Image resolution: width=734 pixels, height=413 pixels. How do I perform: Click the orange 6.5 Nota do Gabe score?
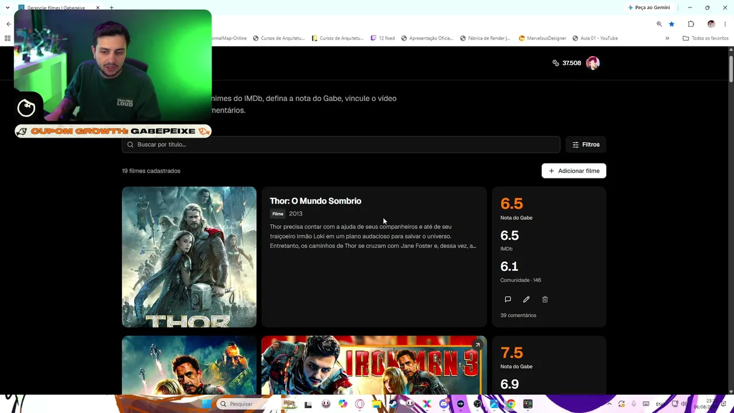512,204
